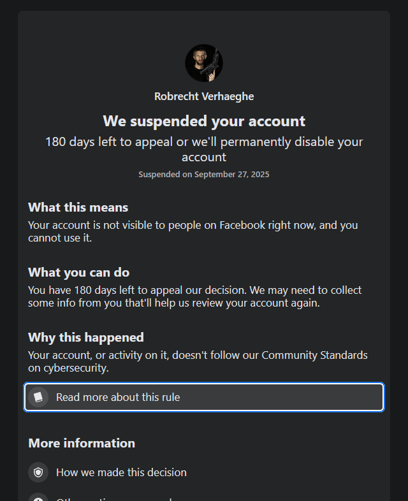Click Robrecht Verhaeghe's profile picture

204,63
